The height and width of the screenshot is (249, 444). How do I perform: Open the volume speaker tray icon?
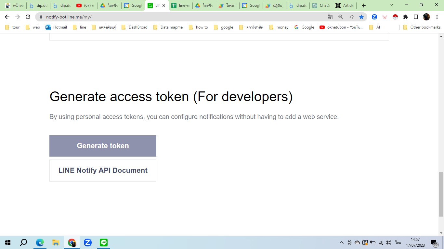(388, 243)
